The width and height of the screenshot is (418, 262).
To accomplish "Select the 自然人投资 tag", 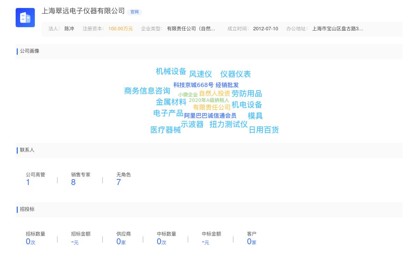I will pos(215,93).
